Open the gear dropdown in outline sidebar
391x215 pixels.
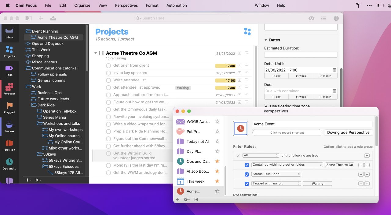coord(38,180)
